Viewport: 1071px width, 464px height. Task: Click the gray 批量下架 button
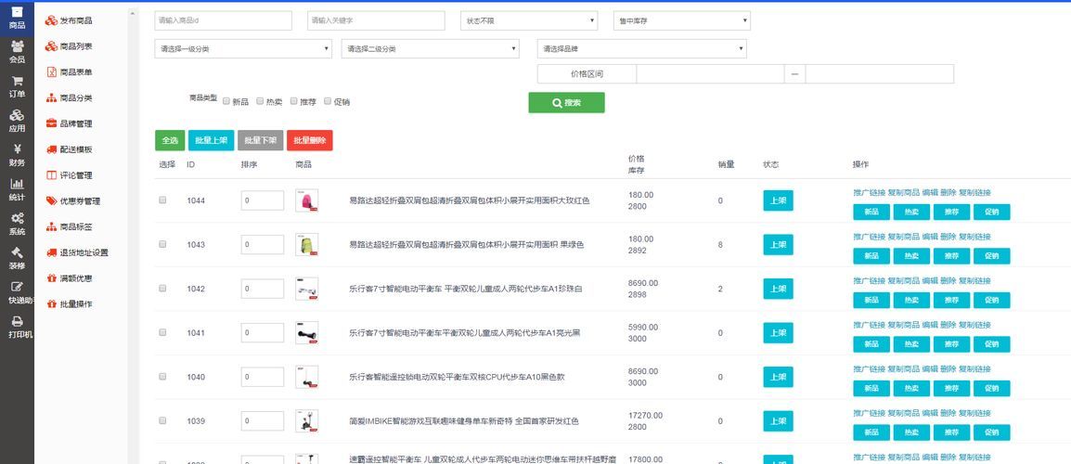[260, 140]
